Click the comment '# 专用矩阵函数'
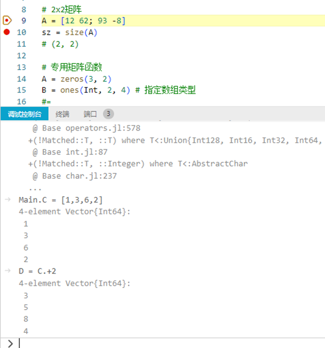The width and height of the screenshot is (325, 348). [x=72, y=67]
